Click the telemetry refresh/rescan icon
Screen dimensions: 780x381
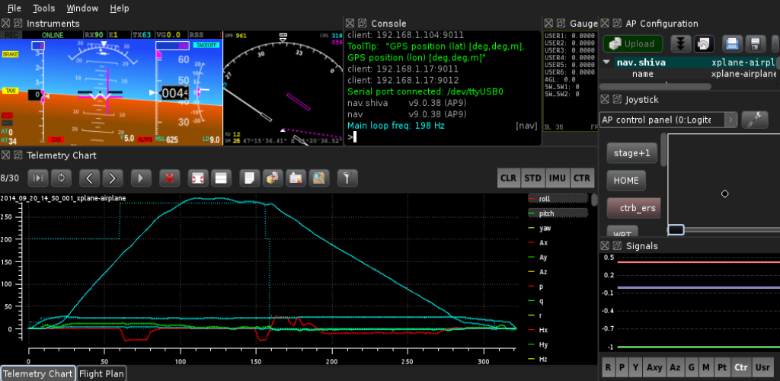click(61, 178)
